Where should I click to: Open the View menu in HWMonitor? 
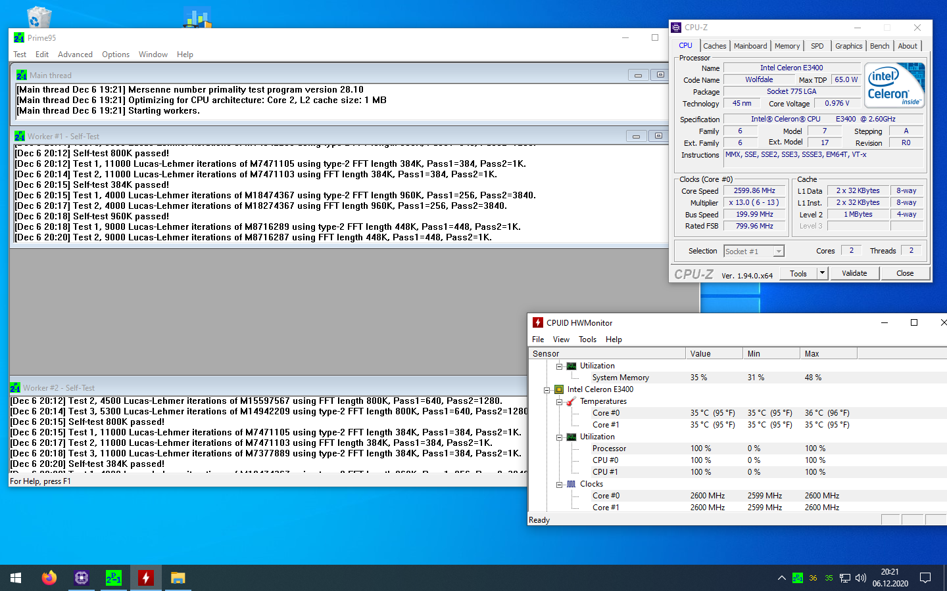[561, 339]
